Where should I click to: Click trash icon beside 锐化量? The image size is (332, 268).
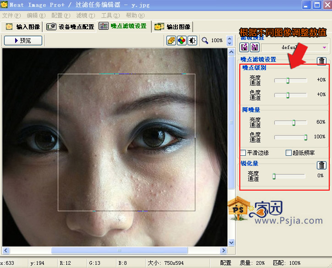tap(322, 165)
